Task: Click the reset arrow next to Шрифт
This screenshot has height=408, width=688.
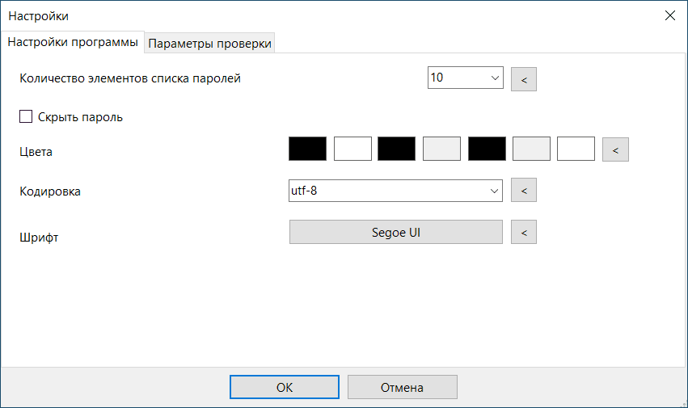Action: [523, 233]
